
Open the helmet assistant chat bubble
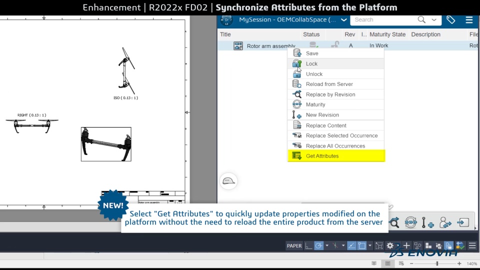[228, 181]
